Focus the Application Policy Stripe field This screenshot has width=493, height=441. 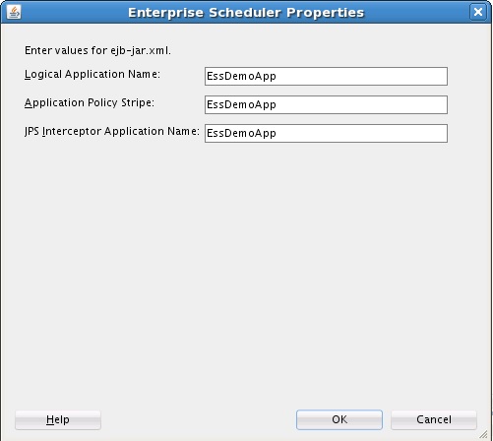coord(326,104)
